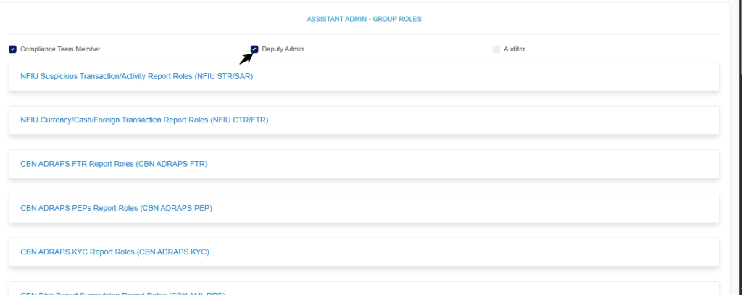Open CBN ADRAPS FTR Report Roles section

[114, 165]
